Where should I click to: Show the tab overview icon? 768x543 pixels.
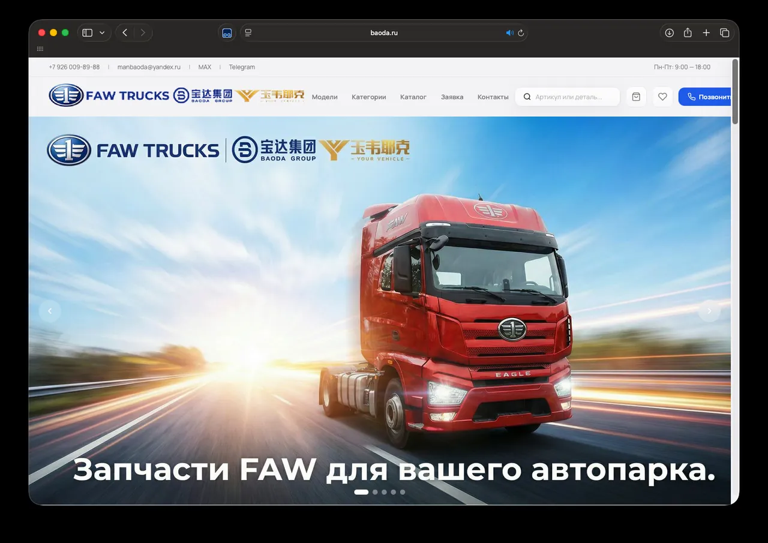(725, 32)
